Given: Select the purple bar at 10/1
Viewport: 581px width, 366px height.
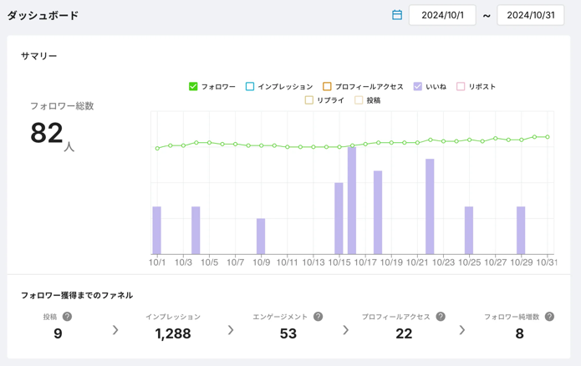Looking at the screenshot, I should click(157, 230).
